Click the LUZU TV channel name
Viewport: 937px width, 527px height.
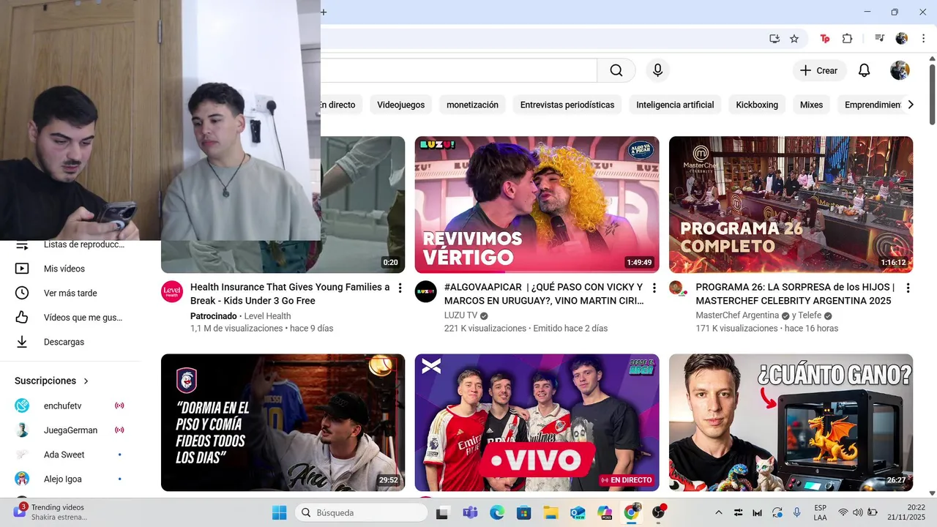[460, 315]
